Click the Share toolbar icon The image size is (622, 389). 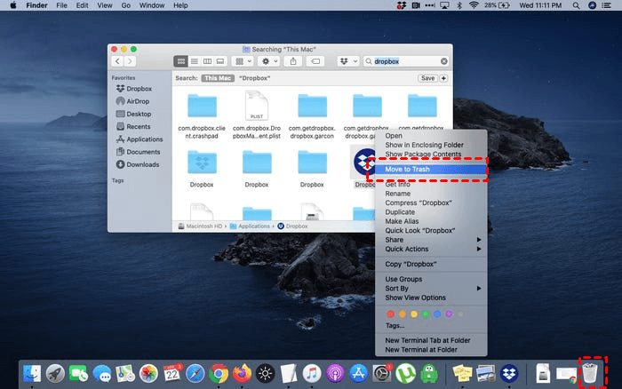point(293,61)
